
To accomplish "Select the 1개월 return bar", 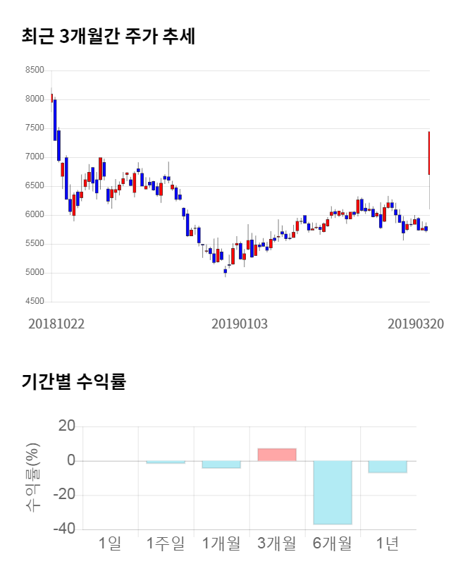I will 221,464.
